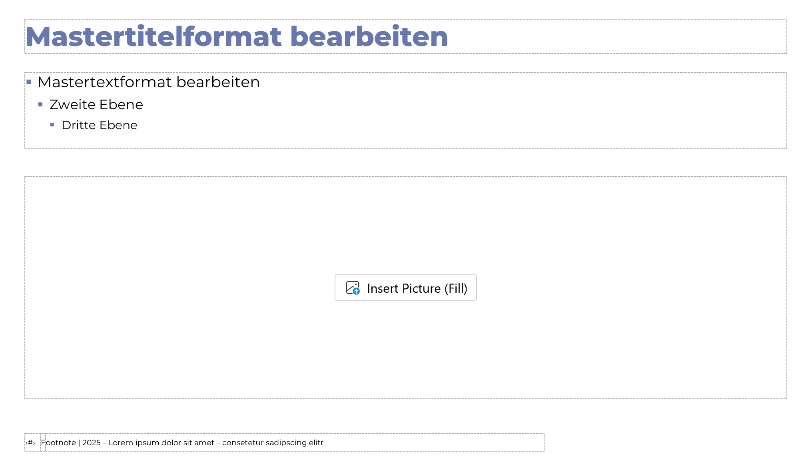Select the square bullet before Mastertextformat bearbeiten
Screen dimensions: 812x456
(29, 82)
